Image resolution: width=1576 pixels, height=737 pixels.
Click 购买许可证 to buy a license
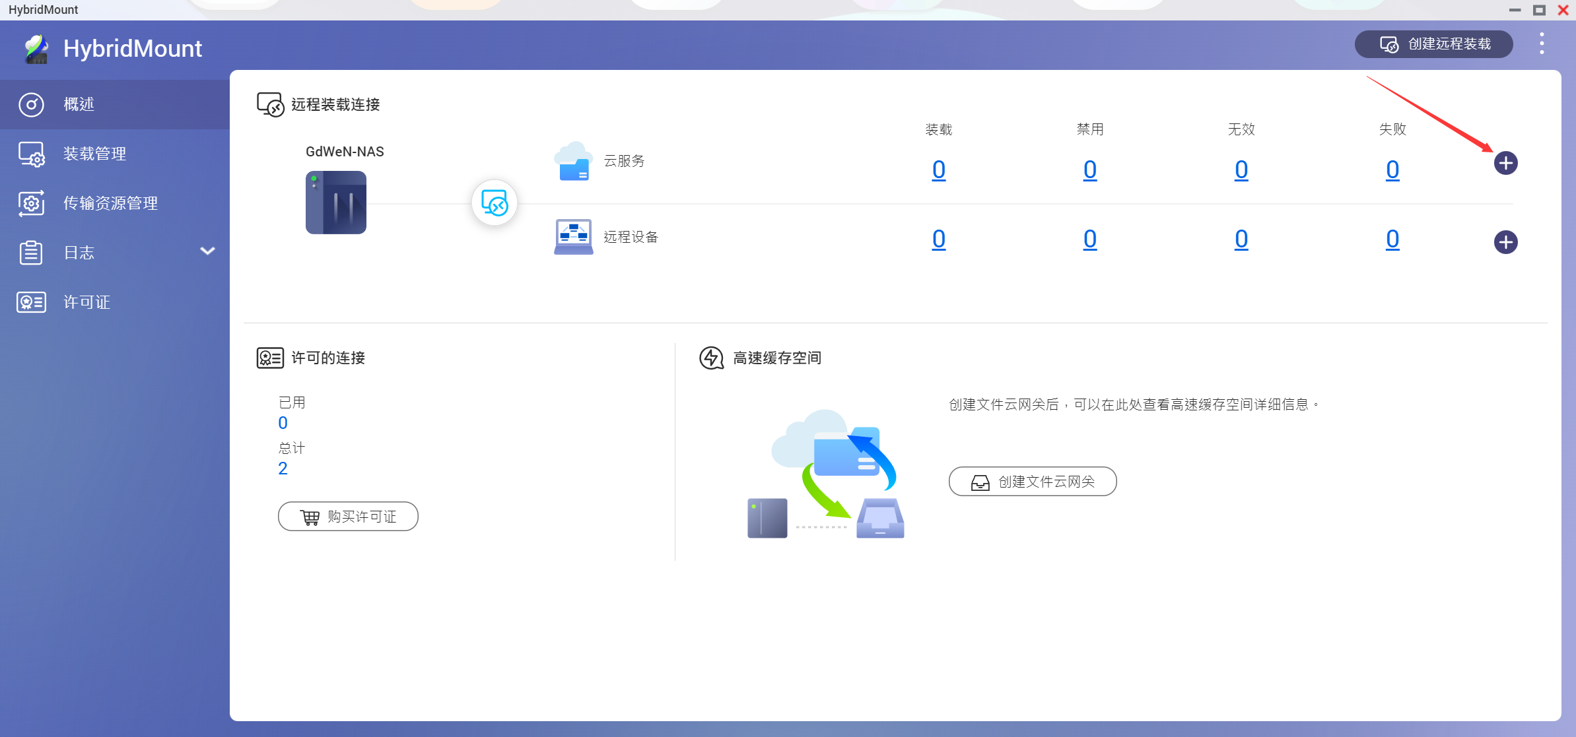[x=348, y=516]
